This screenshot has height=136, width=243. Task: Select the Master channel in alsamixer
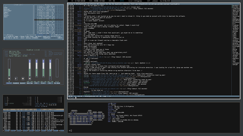pos(9,83)
